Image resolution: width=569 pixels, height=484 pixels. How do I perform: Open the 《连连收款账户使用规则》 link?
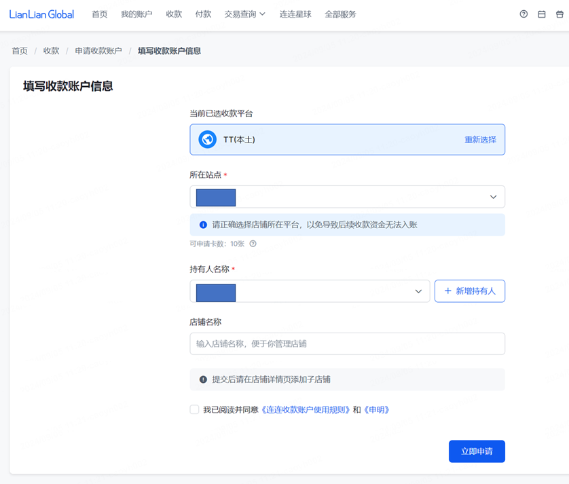point(306,409)
